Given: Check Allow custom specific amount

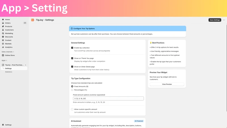Looking at the screenshot, I should point(72,109).
